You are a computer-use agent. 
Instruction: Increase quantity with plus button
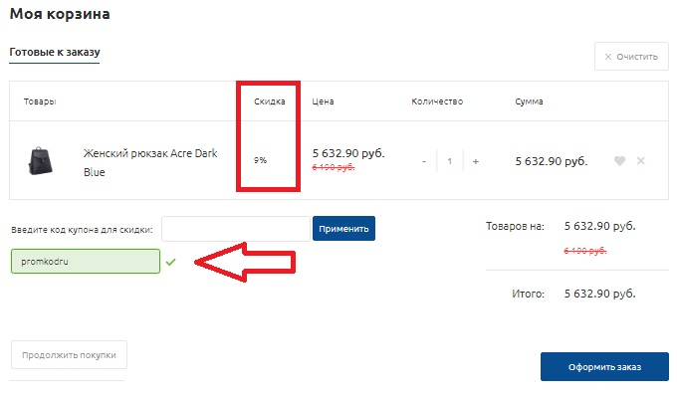[475, 161]
